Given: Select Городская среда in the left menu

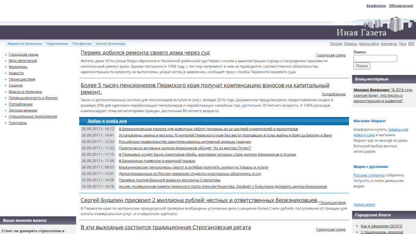Looking at the screenshot, I should click(x=23, y=54).
